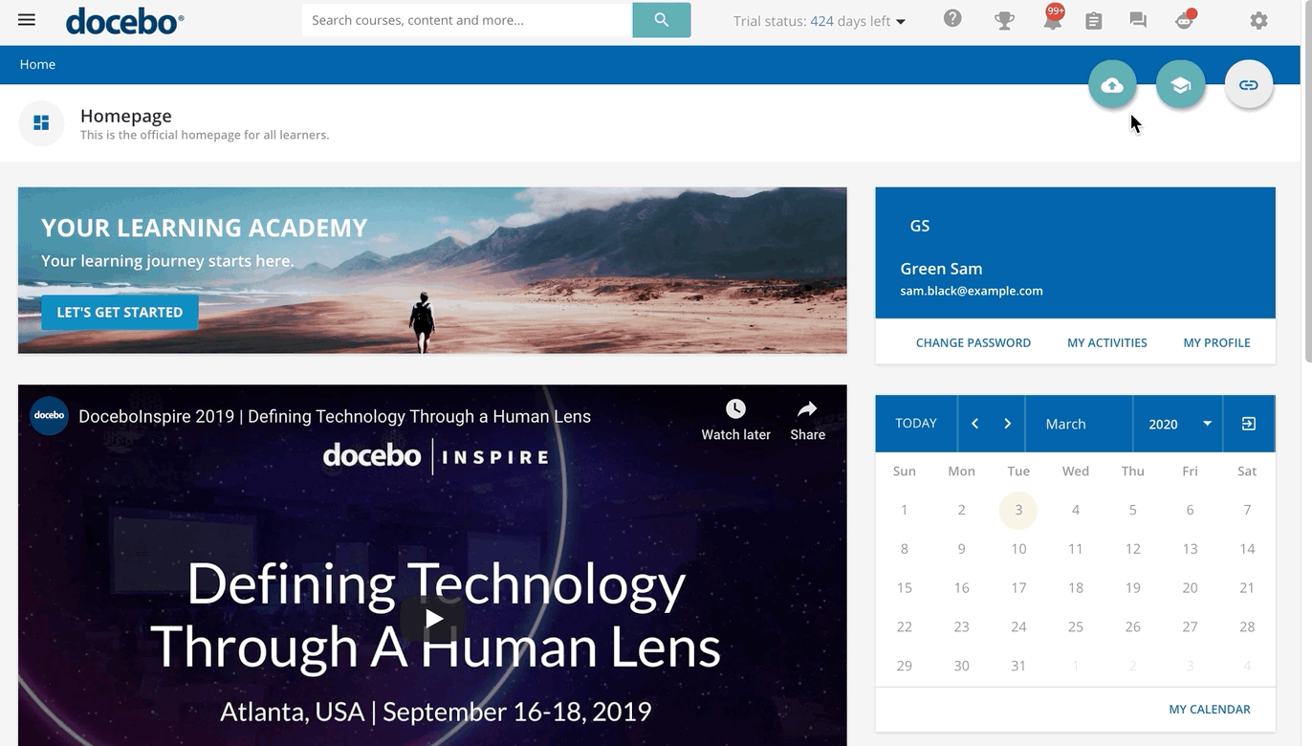
Task: Click the Today calendar button
Action: [916, 424]
